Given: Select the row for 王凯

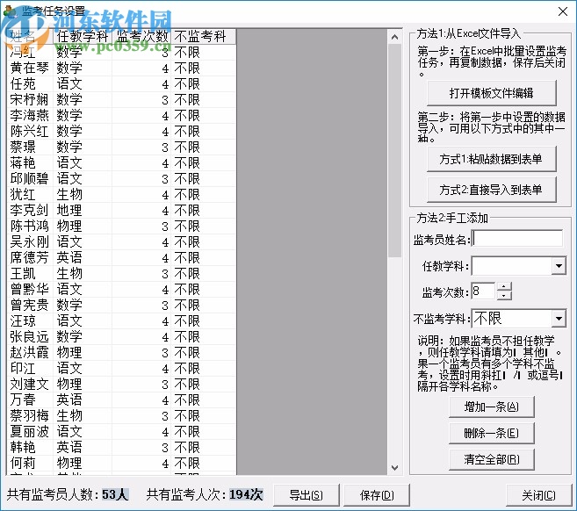Looking at the screenshot, I should pyautogui.click(x=121, y=274).
